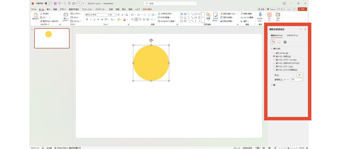Viewport: 338px width, 149px height.
Task: Click 検索と置換 (Find and Replace)
Action: (246, 14)
